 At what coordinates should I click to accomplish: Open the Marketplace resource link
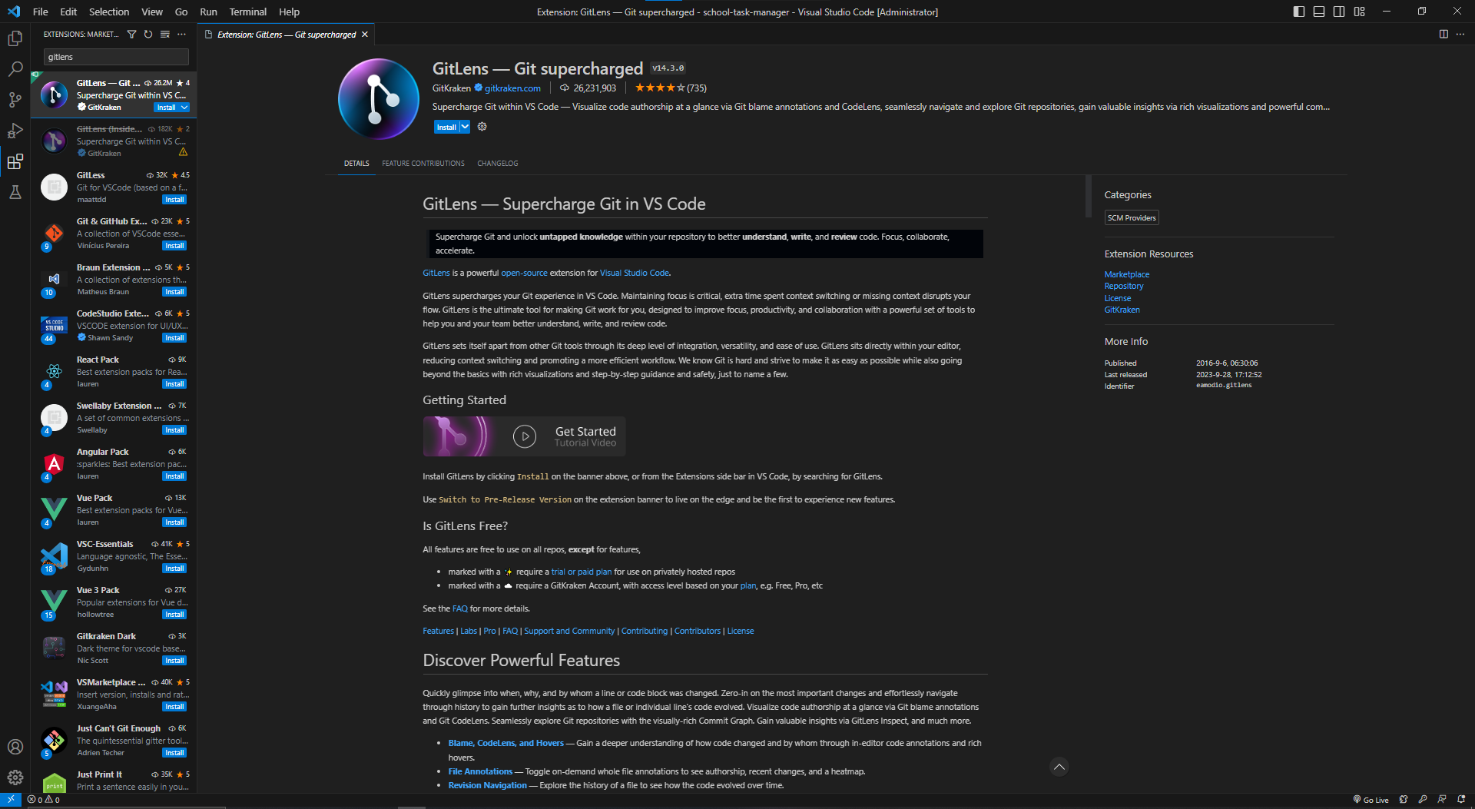(1126, 274)
